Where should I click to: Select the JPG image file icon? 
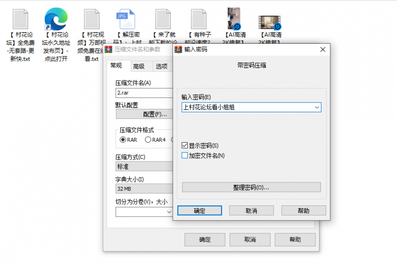[x=126, y=19]
